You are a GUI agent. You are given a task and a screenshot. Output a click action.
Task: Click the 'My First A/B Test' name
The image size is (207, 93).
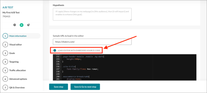pos(11,13)
